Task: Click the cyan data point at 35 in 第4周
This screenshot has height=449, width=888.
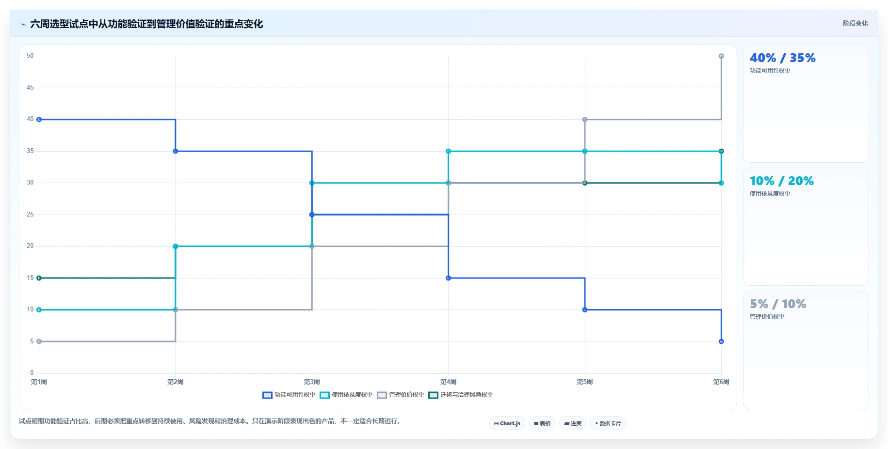Action: pyautogui.click(x=449, y=151)
